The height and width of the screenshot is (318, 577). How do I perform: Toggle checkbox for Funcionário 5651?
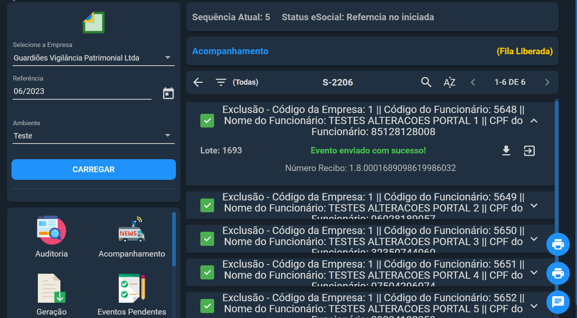point(207,273)
